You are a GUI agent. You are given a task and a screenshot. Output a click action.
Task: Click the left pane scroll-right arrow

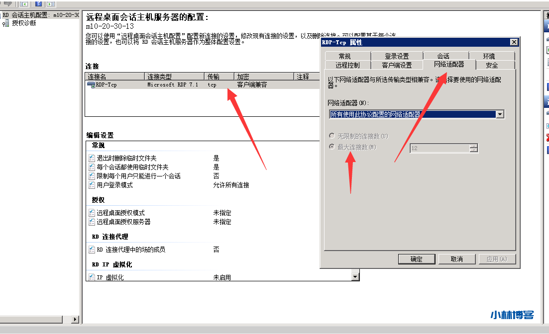75,319
